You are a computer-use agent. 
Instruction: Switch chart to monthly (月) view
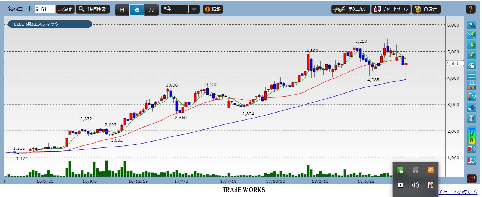(151, 10)
